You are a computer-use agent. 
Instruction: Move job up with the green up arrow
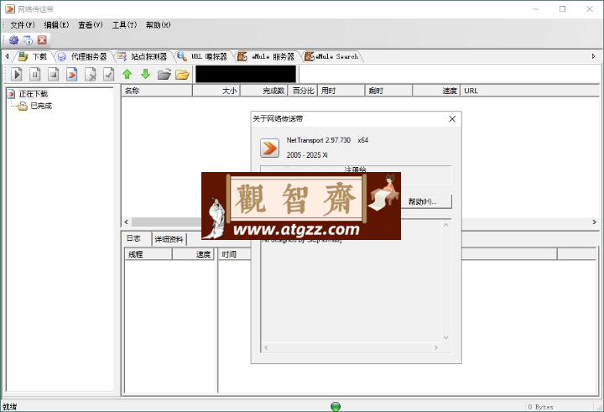click(128, 74)
